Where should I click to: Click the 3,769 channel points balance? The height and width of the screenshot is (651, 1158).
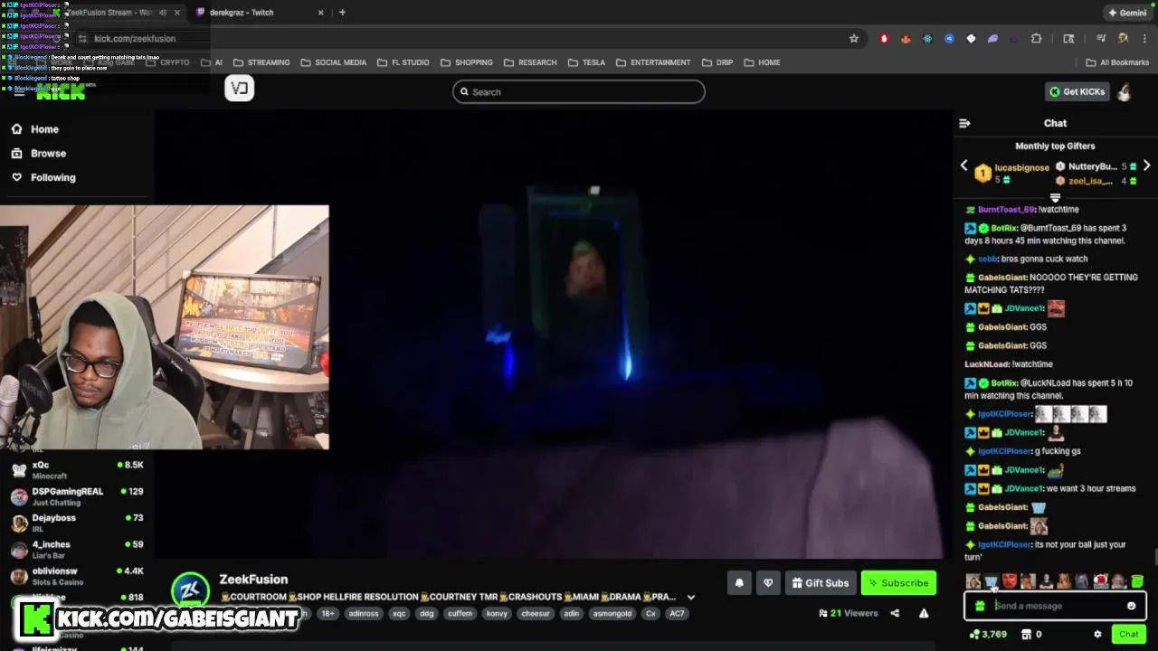pyautogui.click(x=988, y=634)
